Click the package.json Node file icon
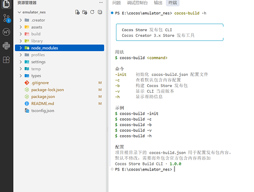Image resolution: width=254 pixels, height=192 pixels. [27, 97]
